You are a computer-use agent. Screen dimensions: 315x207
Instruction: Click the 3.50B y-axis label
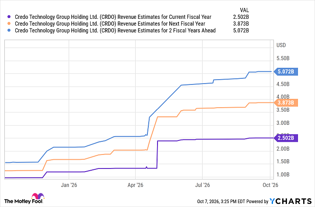click(x=283, y=110)
